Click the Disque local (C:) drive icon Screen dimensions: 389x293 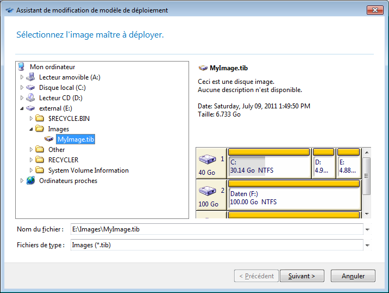click(x=30, y=88)
